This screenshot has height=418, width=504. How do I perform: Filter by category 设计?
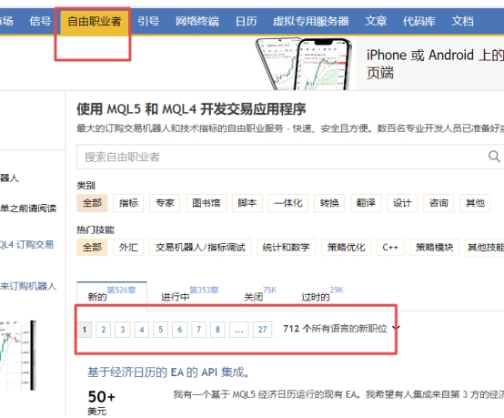[402, 203]
